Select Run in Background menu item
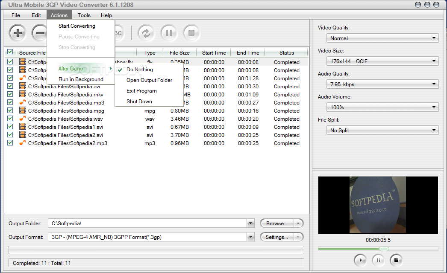The width and height of the screenshot is (447, 273). coord(81,79)
